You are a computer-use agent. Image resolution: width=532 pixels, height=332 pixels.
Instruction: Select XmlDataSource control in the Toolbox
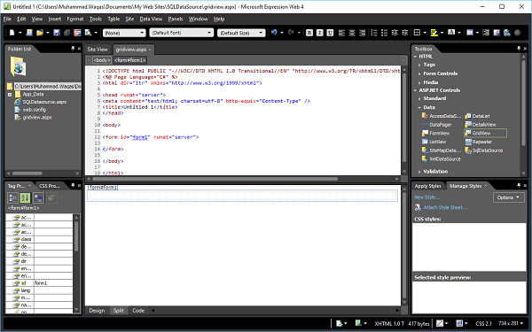tap(441, 158)
